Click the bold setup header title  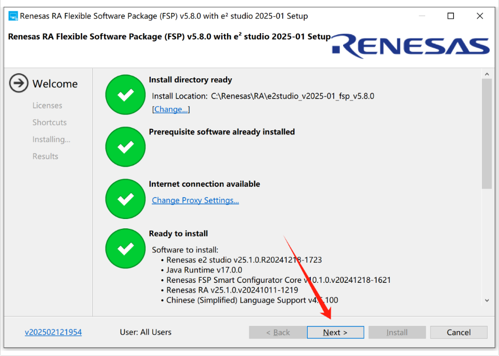[x=169, y=36]
